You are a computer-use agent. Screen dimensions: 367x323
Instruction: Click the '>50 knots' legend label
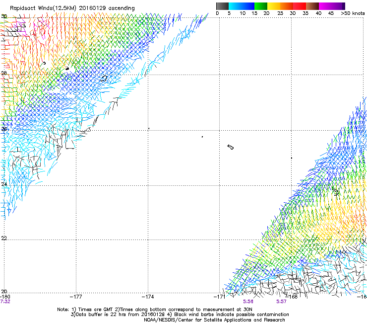[353, 13]
